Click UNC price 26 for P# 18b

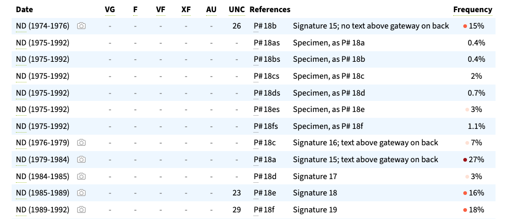point(237,25)
